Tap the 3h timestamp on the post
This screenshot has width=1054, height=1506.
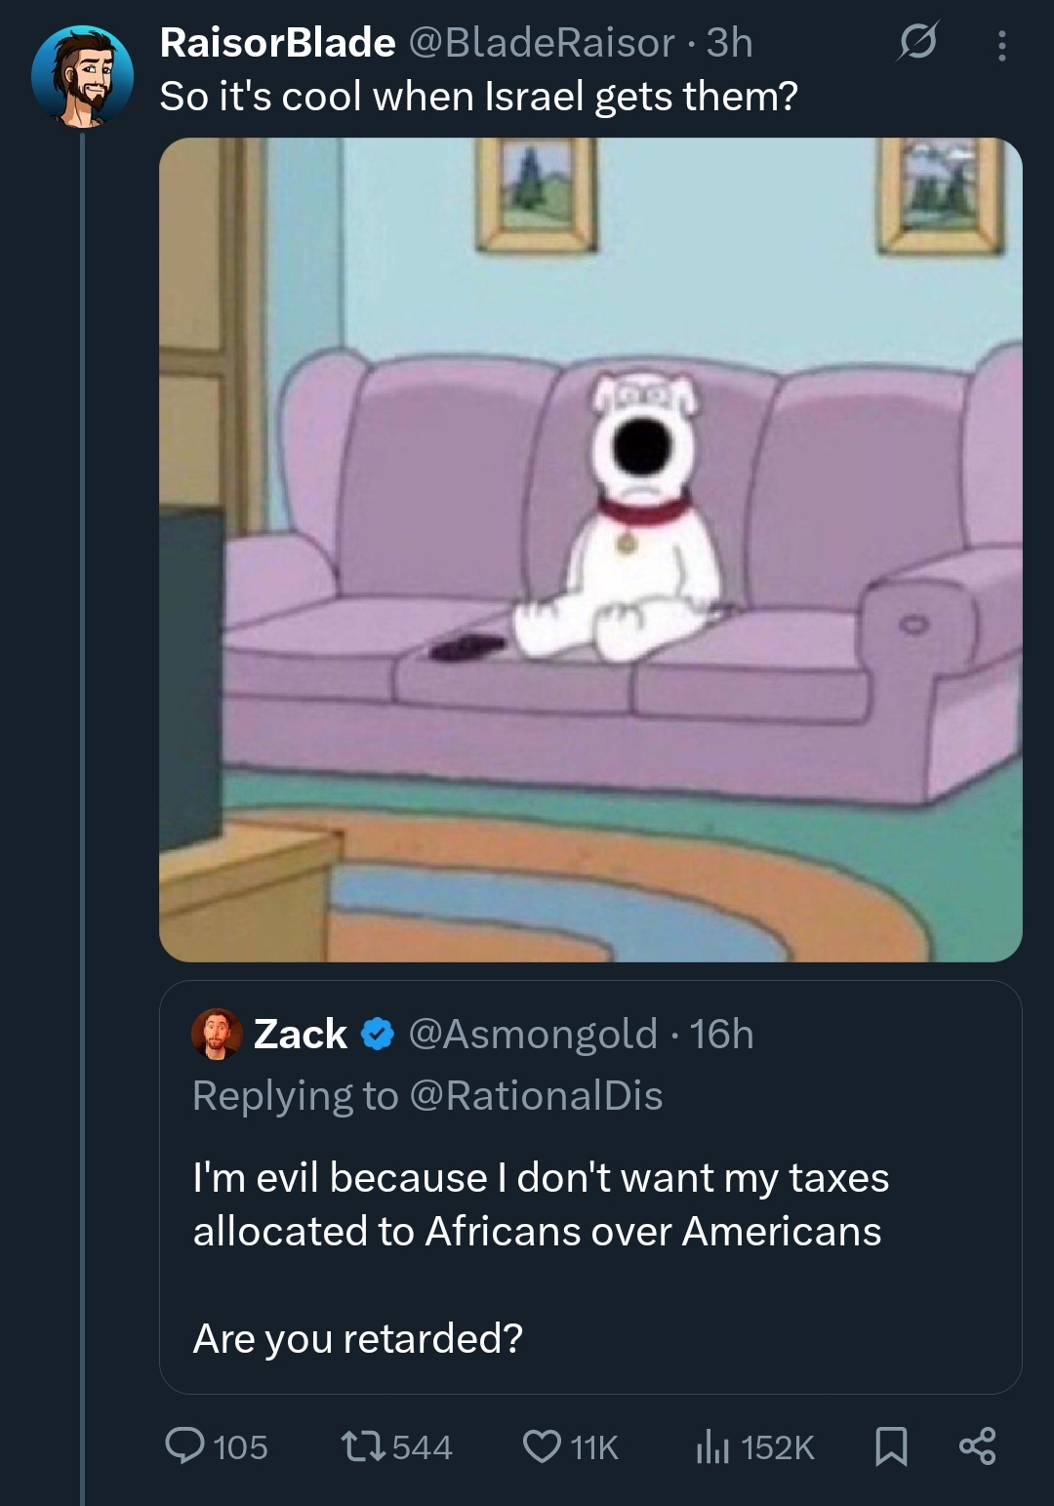[x=730, y=43]
